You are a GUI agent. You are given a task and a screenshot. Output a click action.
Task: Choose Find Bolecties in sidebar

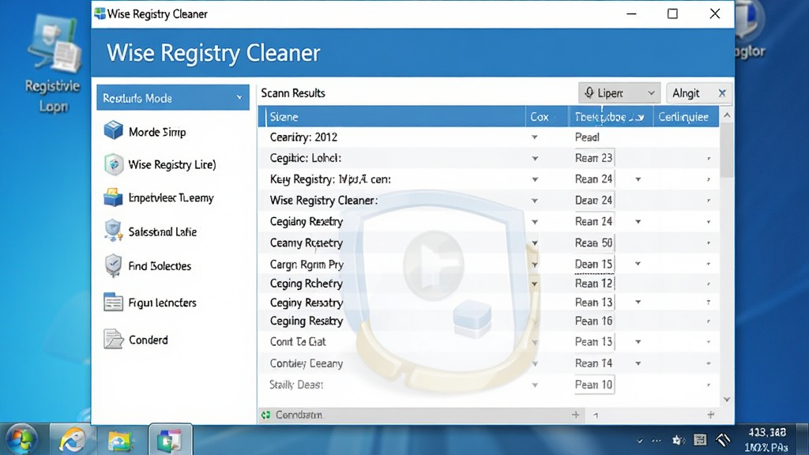pos(160,266)
